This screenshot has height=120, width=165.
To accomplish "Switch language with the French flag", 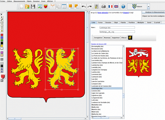I will pos(110,6).
